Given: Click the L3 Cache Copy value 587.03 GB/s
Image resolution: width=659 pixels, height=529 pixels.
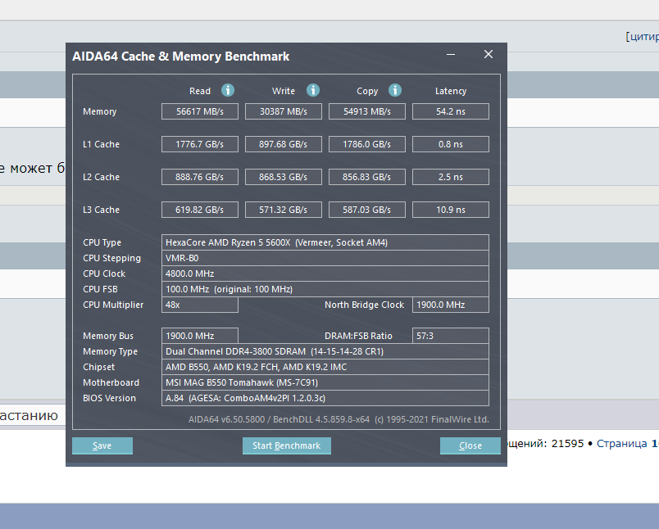Looking at the screenshot, I should [367, 210].
